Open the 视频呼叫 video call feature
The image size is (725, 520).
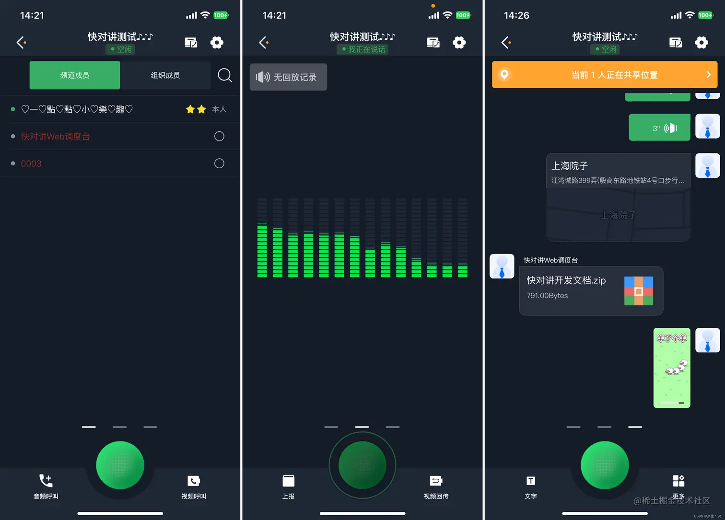pos(194,485)
